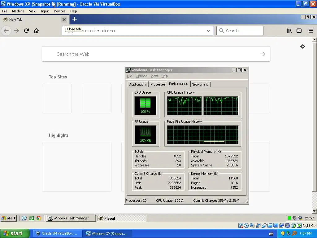The width and height of the screenshot is (317, 238).
Task: Open the Library icon in Mypal toolbar
Action: [289, 31]
